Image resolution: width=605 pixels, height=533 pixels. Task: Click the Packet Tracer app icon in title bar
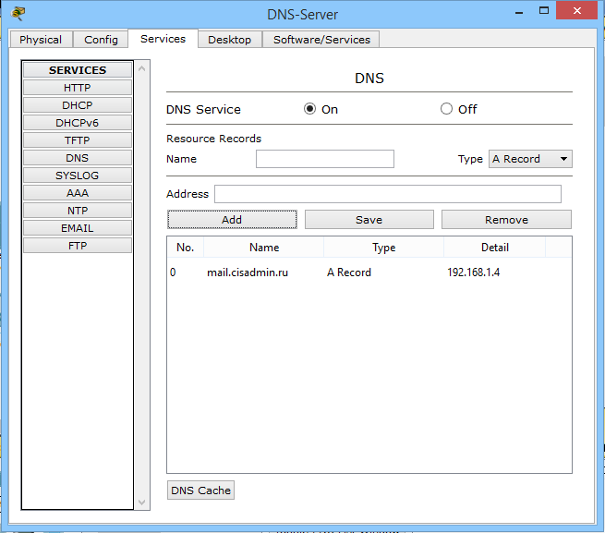tap(18, 14)
